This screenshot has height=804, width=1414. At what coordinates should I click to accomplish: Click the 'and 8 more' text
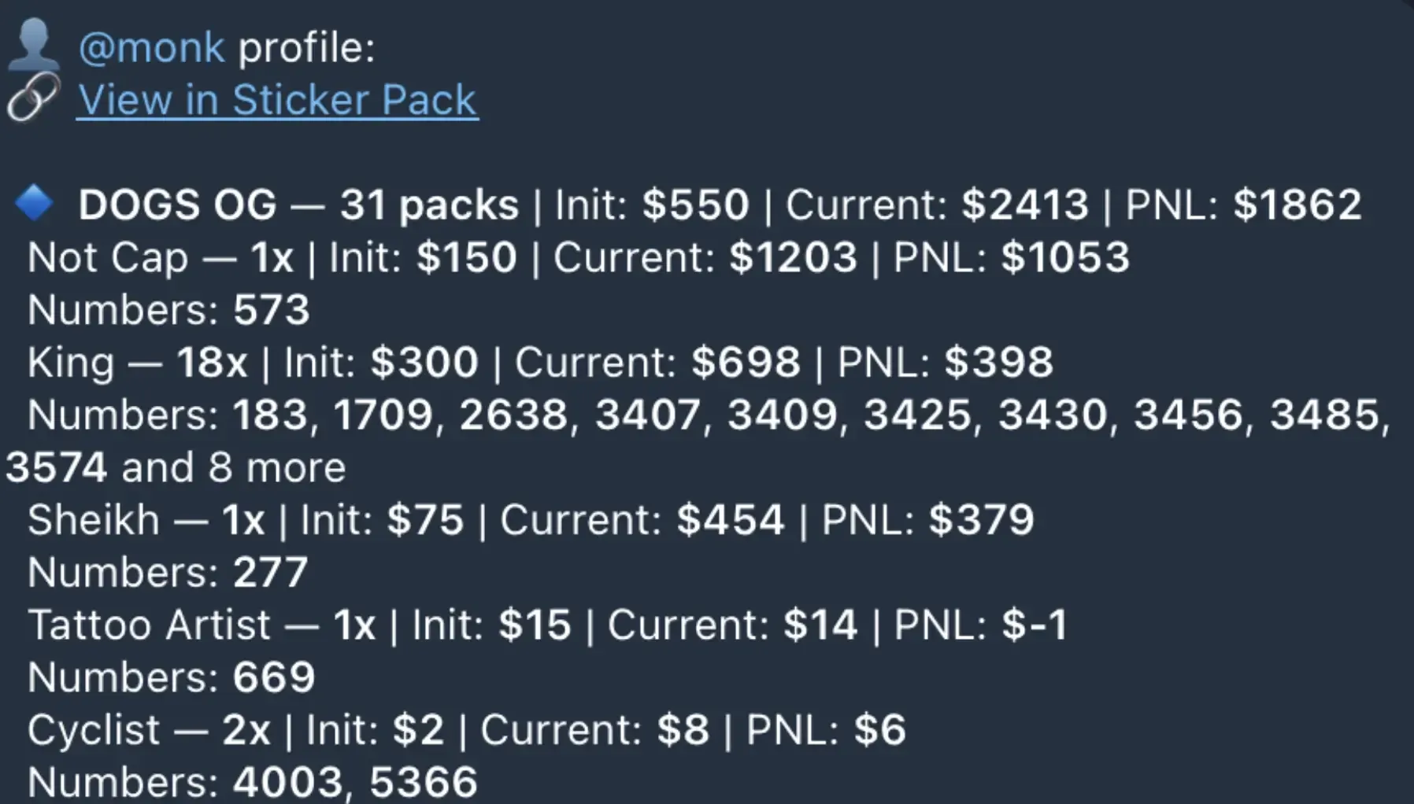(x=233, y=468)
